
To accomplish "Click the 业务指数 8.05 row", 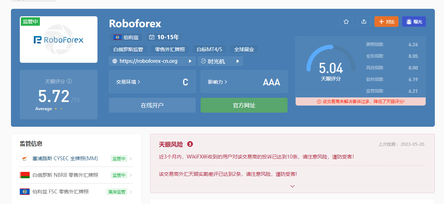I will pos(392,56).
